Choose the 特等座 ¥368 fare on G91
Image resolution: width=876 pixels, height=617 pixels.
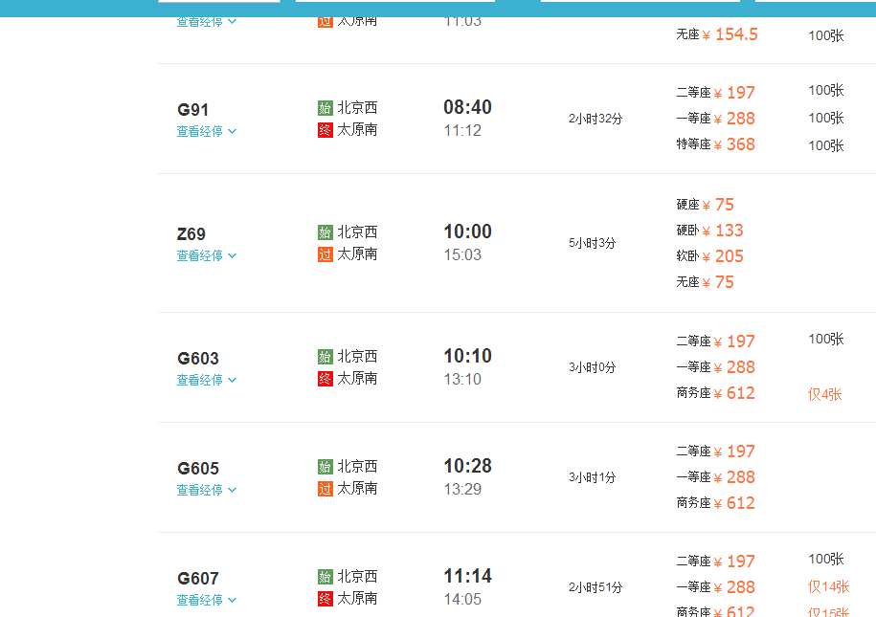(716, 144)
